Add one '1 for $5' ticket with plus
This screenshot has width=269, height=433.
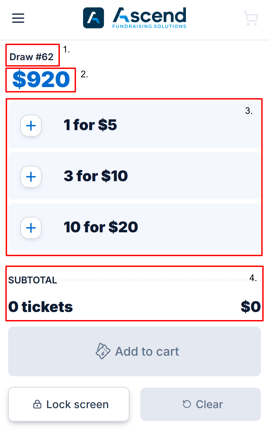[x=31, y=126]
